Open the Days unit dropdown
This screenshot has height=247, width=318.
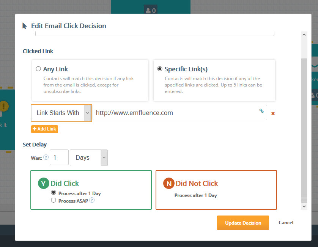click(x=89, y=158)
